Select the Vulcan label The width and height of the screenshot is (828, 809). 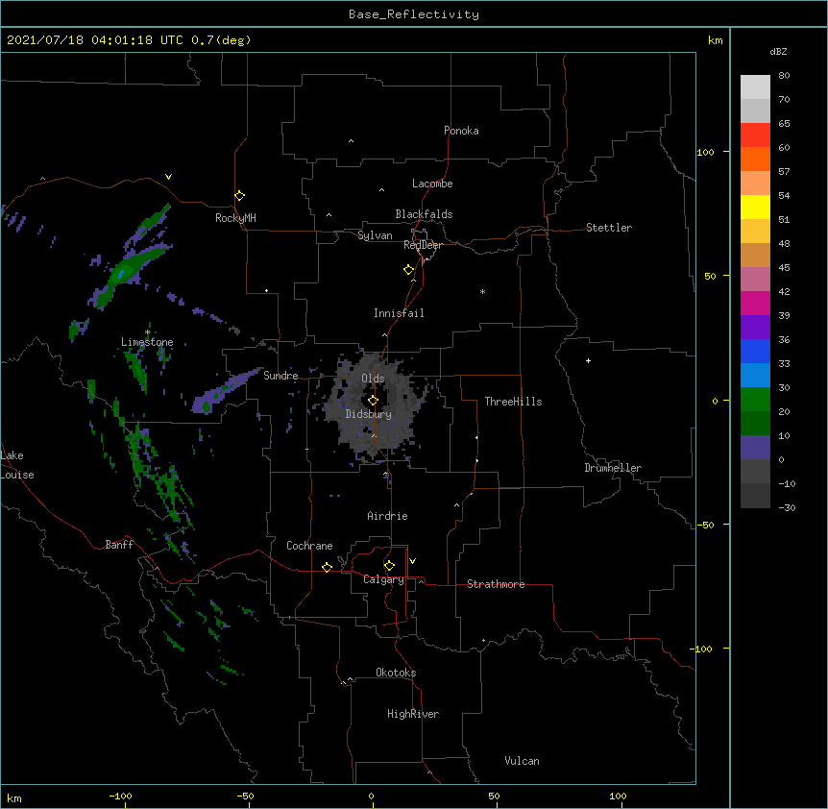coord(522,761)
